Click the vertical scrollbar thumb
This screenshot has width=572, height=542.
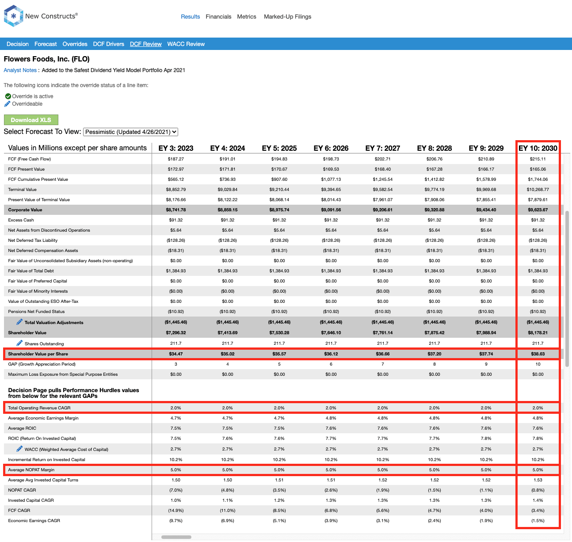[567, 289]
